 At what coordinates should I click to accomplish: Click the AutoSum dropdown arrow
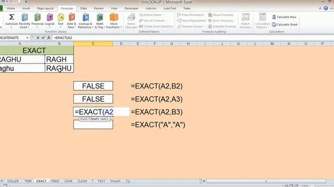pos(11,27)
